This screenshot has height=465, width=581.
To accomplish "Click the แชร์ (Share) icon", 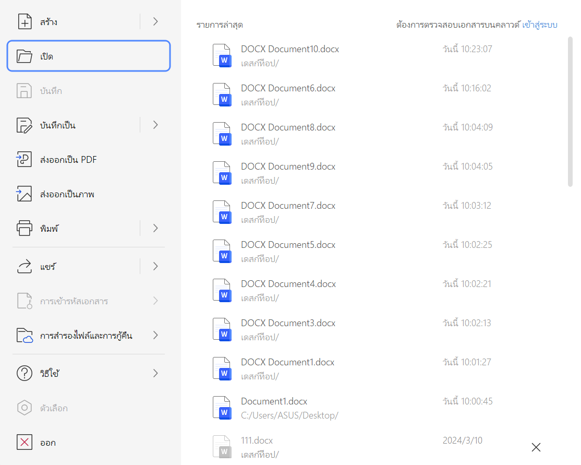I will (24, 266).
